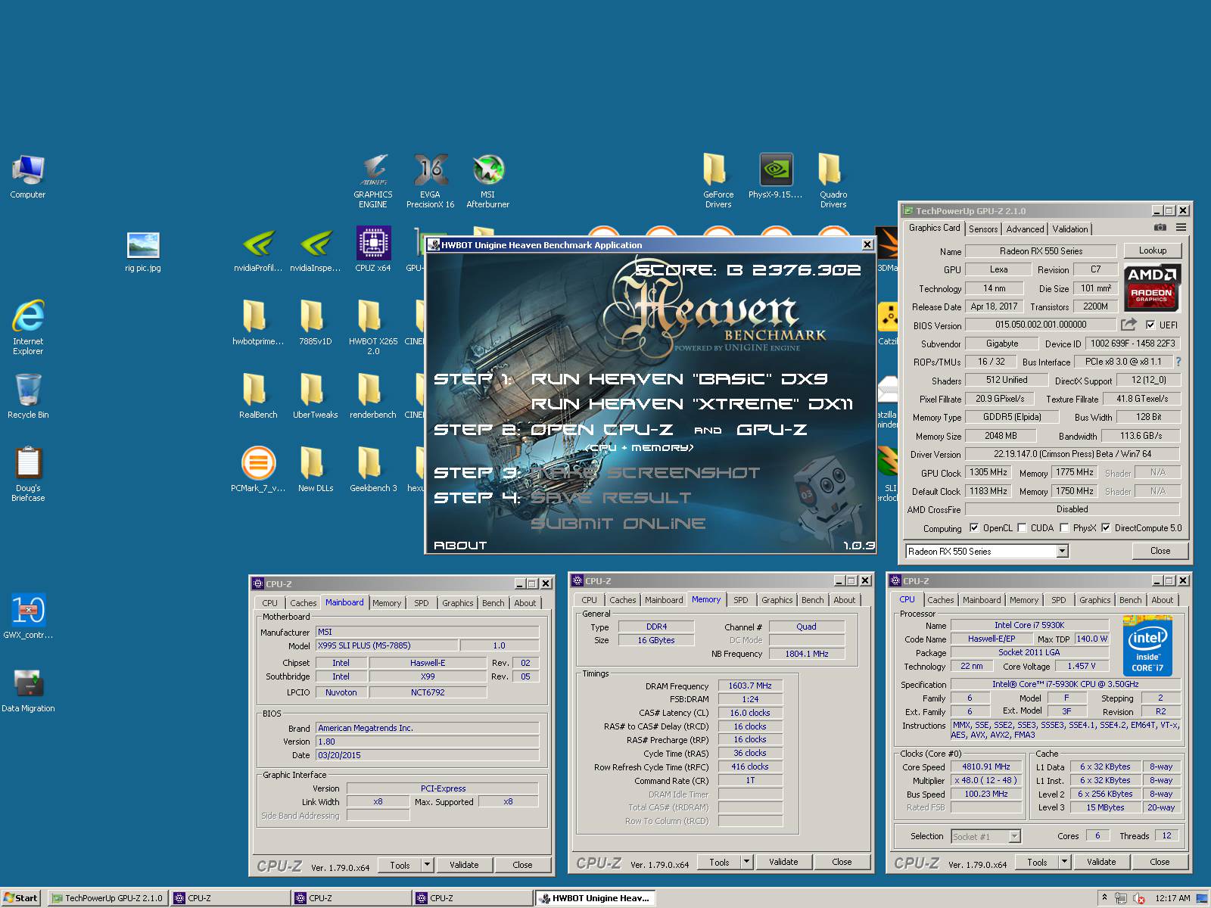Click the GPU Name field Radeon RX 550 Series

1041,251
